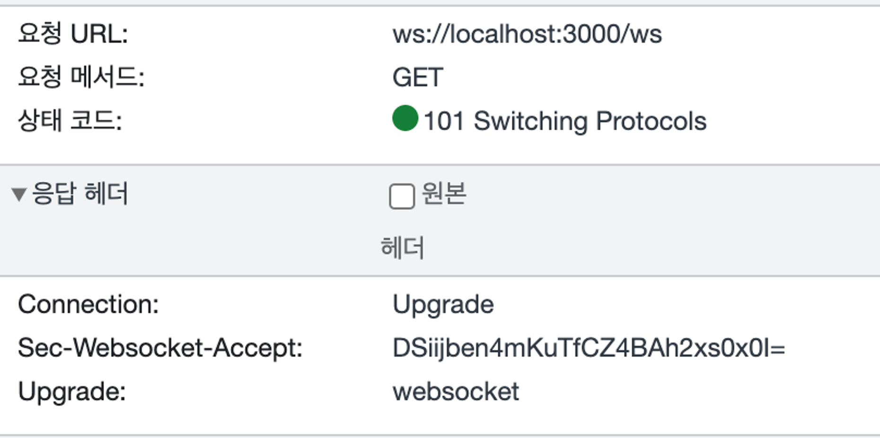
Task: Select the 101 Switching Protocols status text
Action: point(565,121)
